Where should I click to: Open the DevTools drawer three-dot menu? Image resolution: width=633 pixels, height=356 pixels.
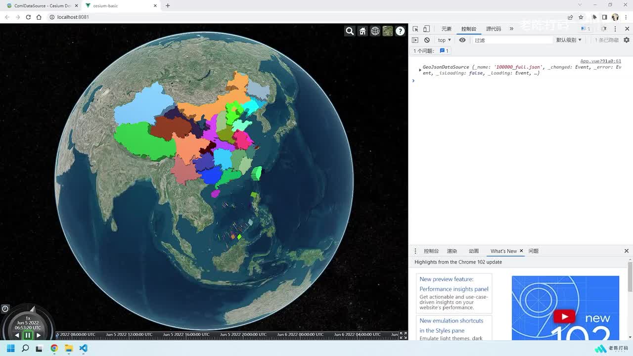pyautogui.click(x=415, y=251)
